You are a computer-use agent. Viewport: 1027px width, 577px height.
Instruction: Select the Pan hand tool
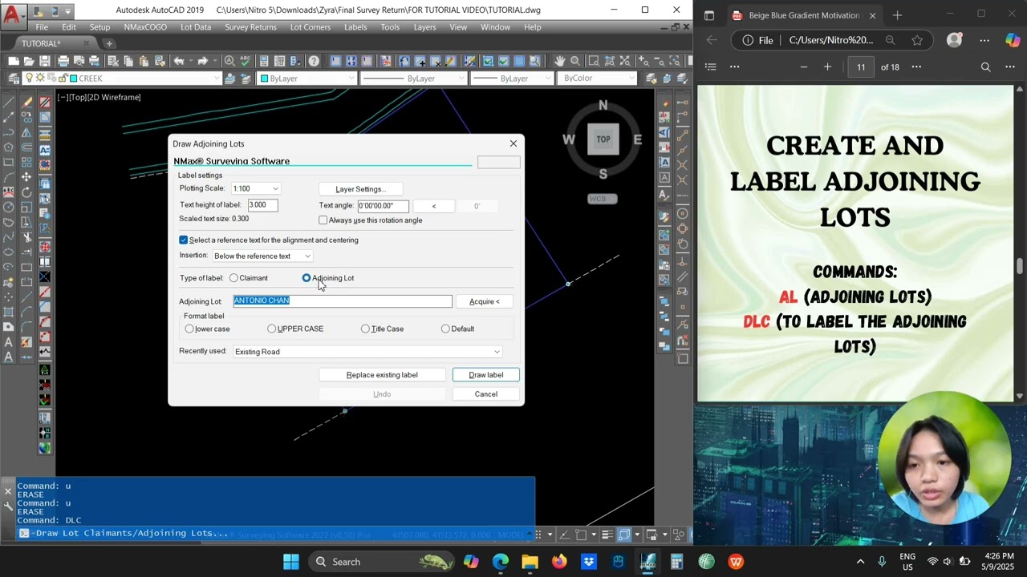(559, 61)
